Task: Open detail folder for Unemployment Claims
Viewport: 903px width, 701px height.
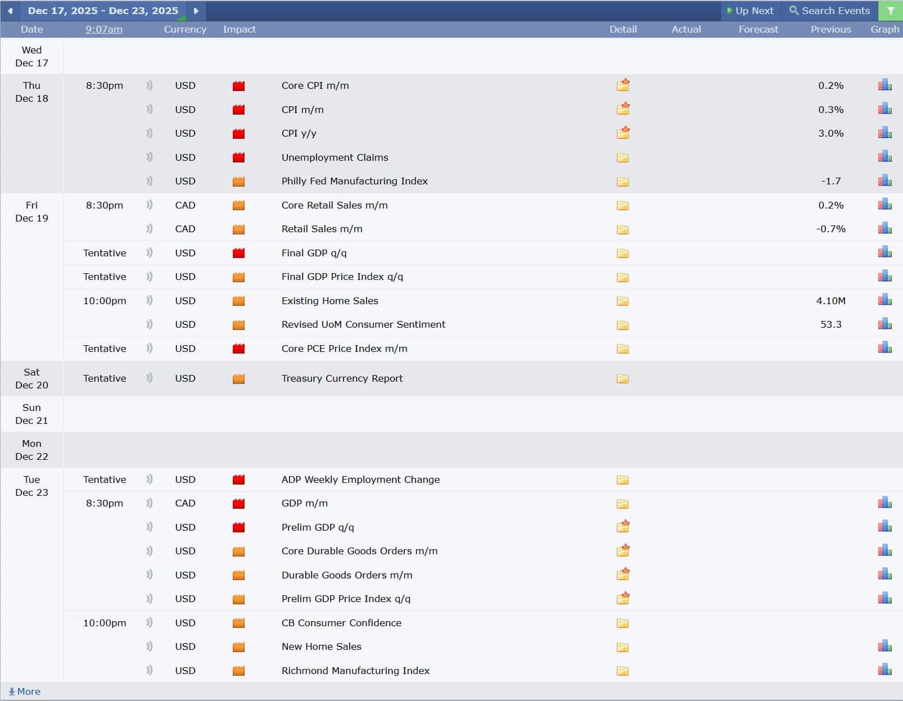Action: [x=622, y=157]
